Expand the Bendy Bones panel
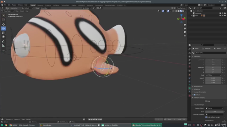Image resolution: width=227 pixels, height=127 pixels. (198, 86)
